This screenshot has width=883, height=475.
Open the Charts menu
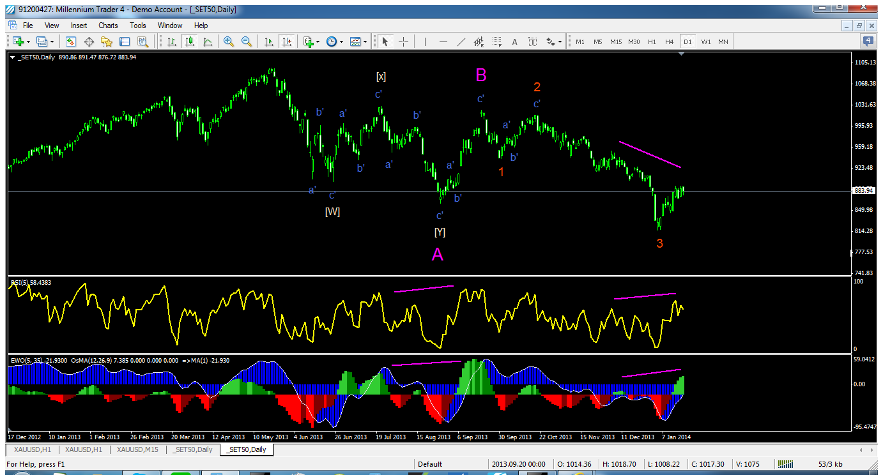108,26
